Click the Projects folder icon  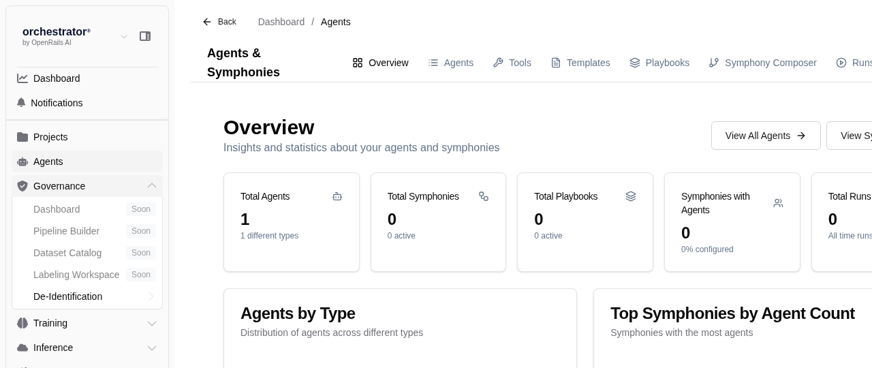tap(22, 137)
